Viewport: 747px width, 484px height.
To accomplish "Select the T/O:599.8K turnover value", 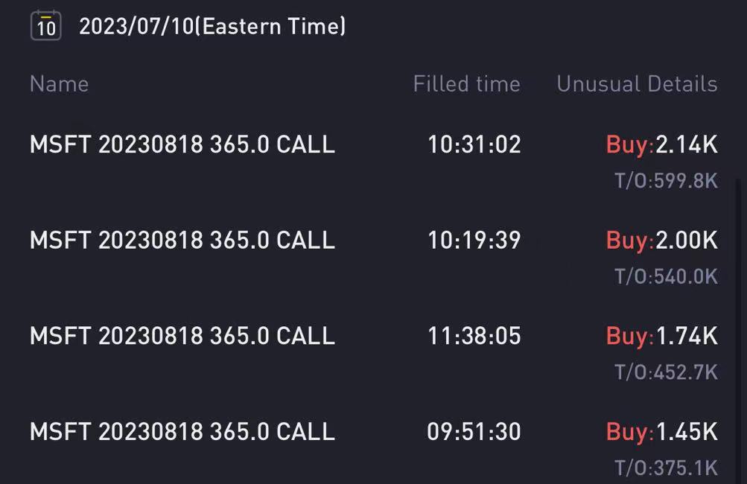I will (666, 181).
